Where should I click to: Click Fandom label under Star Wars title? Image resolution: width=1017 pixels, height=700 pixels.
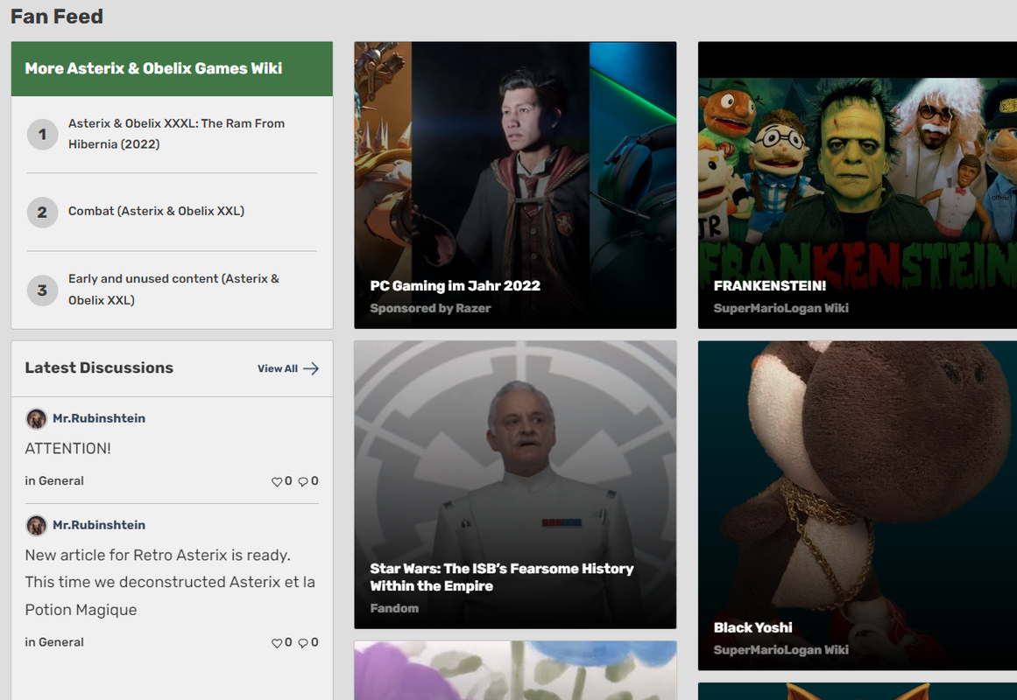tap(394, 609)
